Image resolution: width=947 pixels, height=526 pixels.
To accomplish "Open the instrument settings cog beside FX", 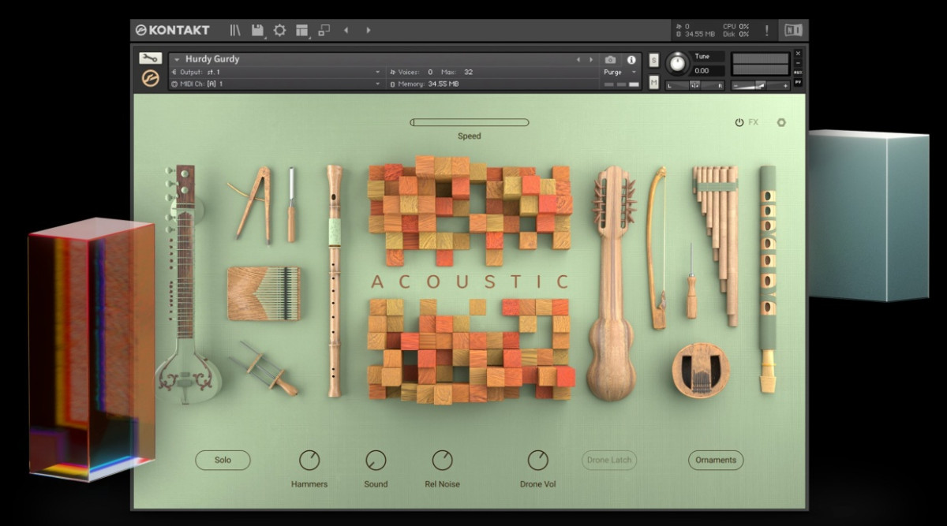I will pyautogui.click(x=781, y=122).
